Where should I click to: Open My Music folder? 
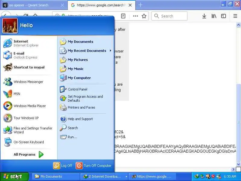coord(72,69)
